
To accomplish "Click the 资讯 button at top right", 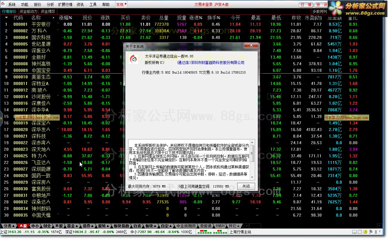I will (x=322, y=4).
